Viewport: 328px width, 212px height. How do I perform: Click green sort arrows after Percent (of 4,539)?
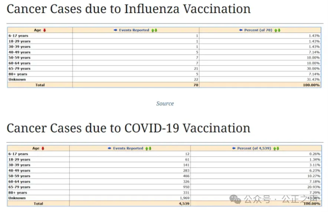coord(276,148)
